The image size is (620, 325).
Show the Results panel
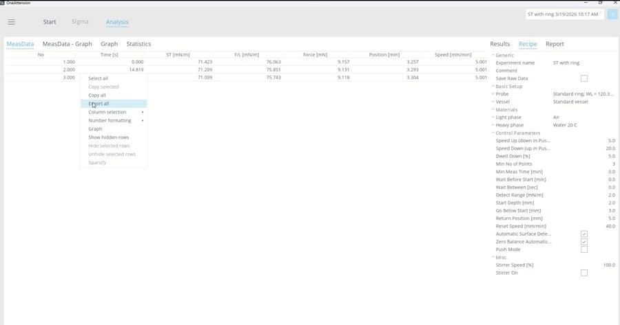tap(500, 44)
